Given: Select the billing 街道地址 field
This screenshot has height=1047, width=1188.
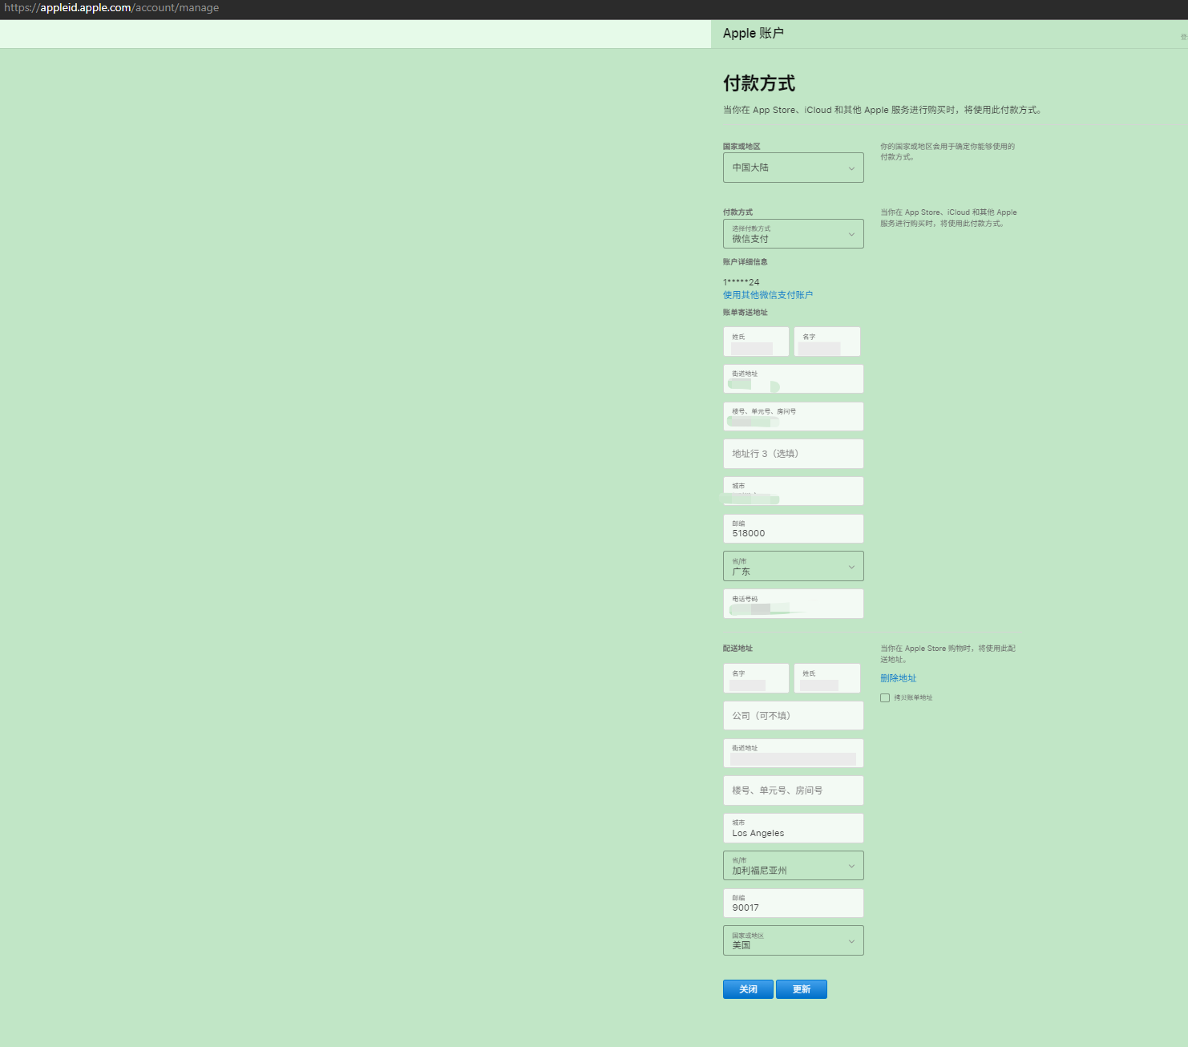Looking at the screenshot, I should pyautogui.click(x=793, y=379).
